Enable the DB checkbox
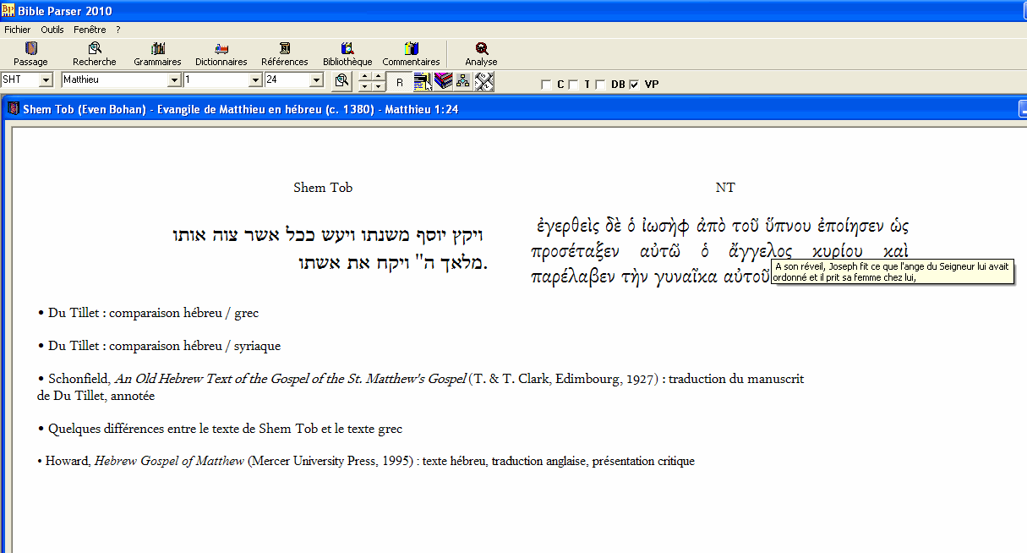Viewport: 1027px width, 553px height. tap(600, 85)
